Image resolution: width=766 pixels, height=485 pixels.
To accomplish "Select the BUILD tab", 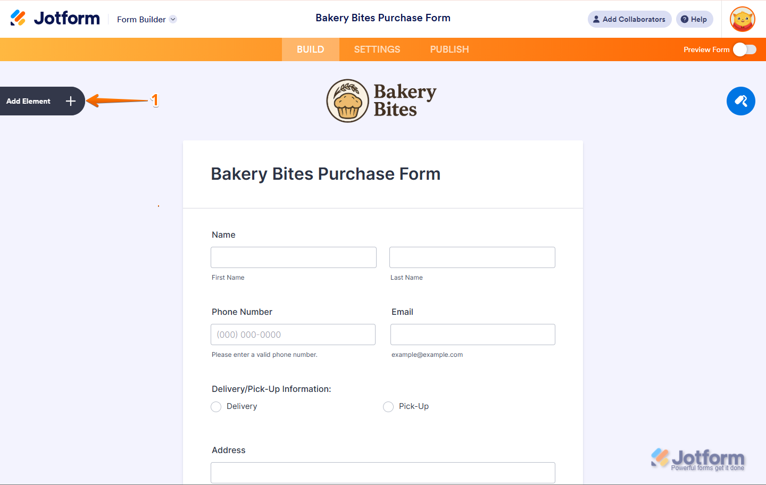I will (x=310, y=49).
